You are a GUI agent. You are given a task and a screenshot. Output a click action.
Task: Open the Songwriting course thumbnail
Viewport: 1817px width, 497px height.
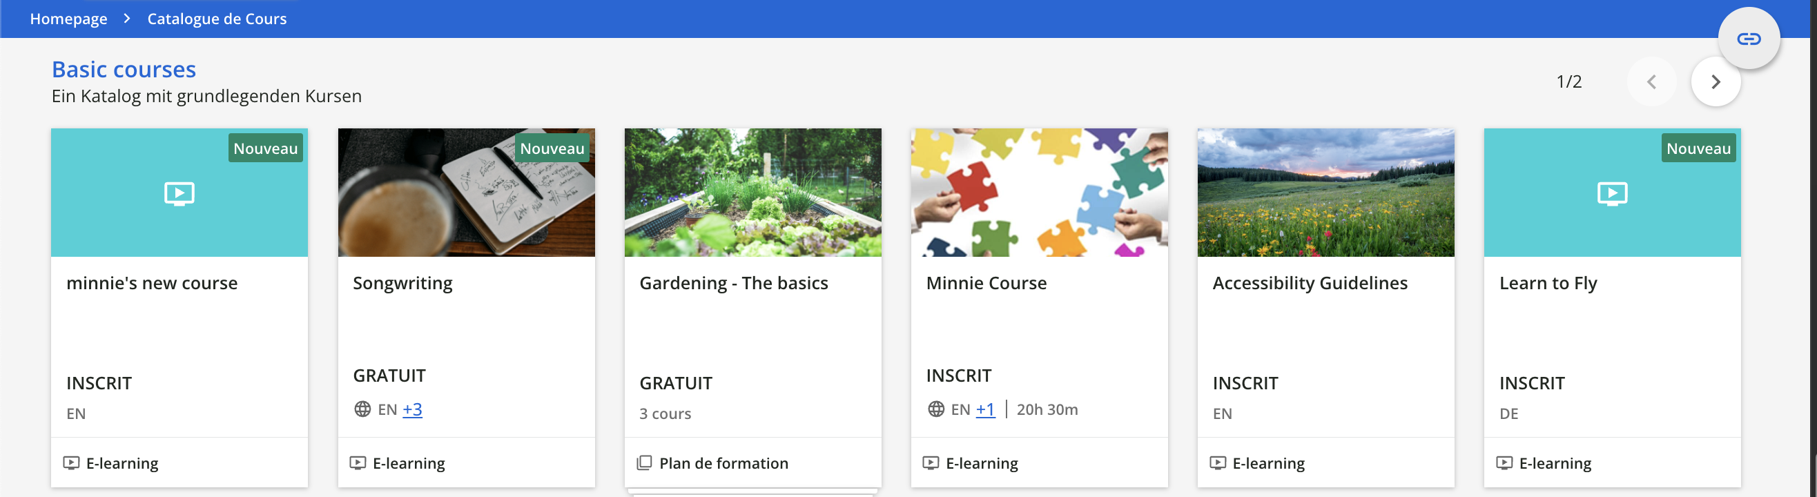tap(466, 193)
